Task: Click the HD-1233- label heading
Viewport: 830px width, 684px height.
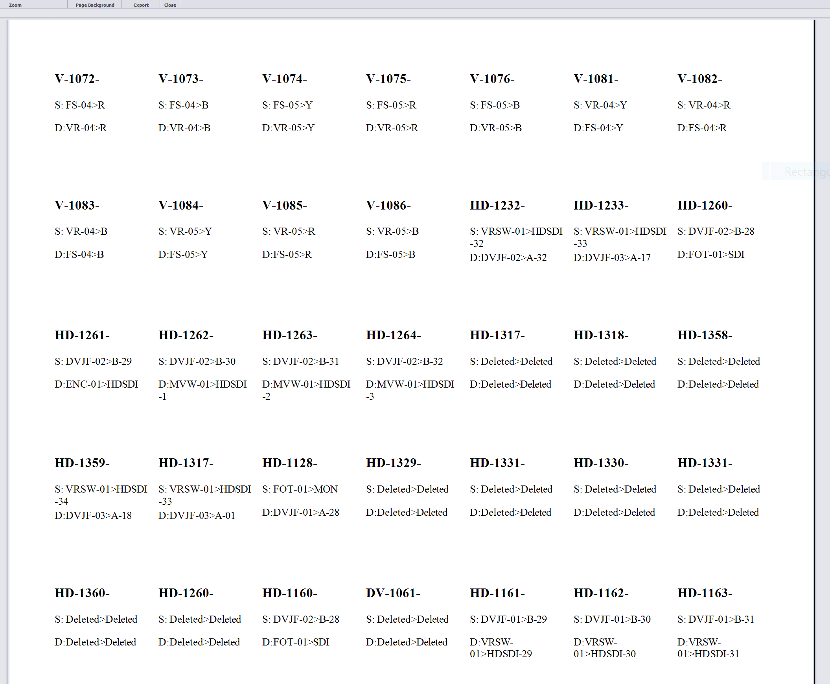Action: pos(601,205)
